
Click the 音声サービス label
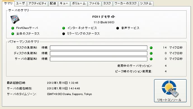tap(130, 28)
